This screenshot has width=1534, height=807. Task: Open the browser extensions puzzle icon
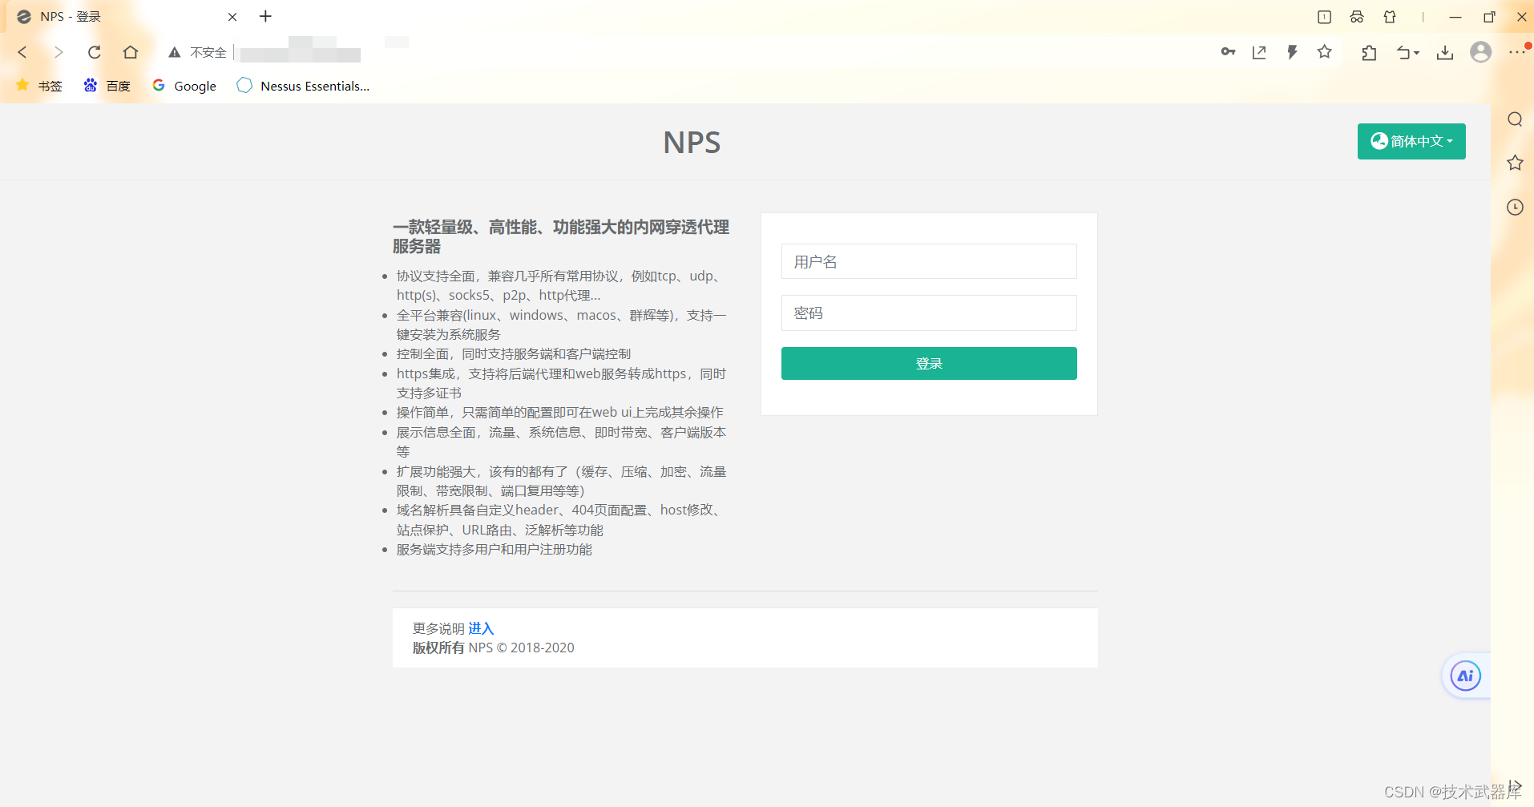click(1369, 53)
